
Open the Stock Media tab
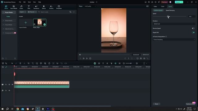click(14, 7)
